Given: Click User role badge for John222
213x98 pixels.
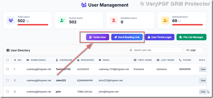Looking at the screenshot, I should click(203, 80).
